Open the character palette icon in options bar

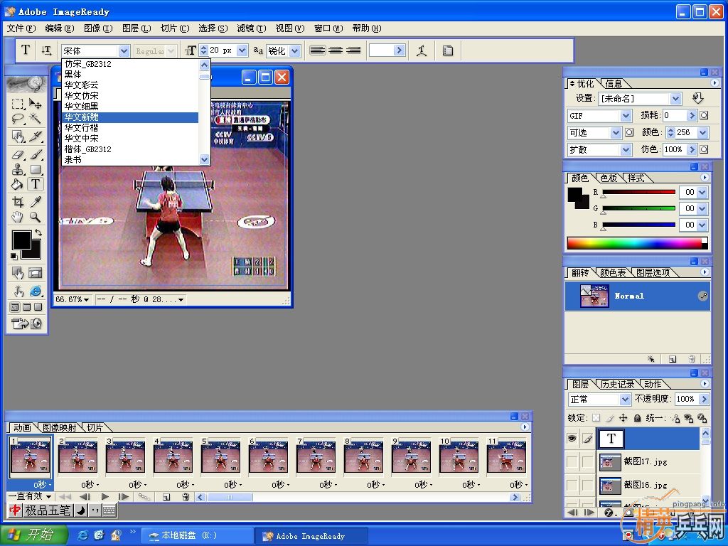448,50
